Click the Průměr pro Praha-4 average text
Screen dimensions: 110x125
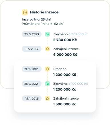[43, 24]
